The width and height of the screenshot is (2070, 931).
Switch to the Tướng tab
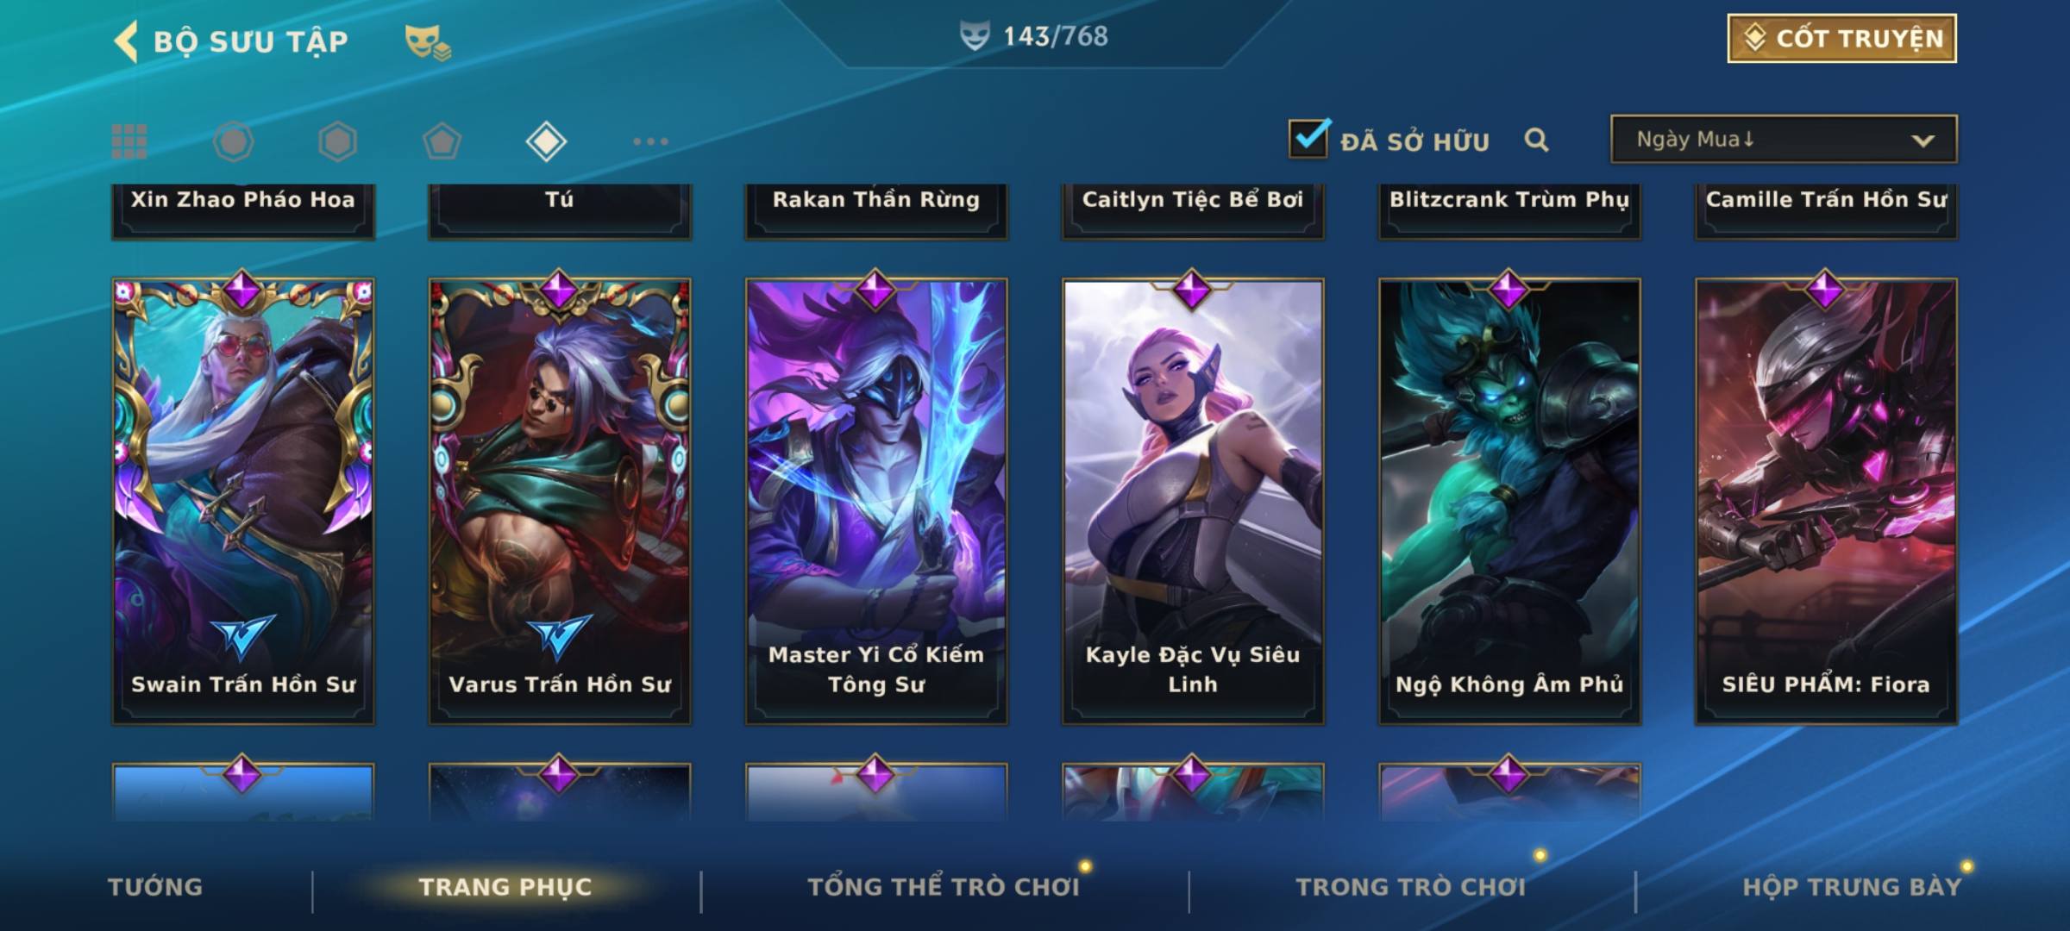155,887
